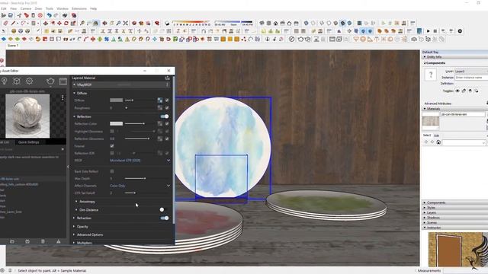Click the Layered Material export icon
This screenshot has height=274, width=488.
point(167,78)
